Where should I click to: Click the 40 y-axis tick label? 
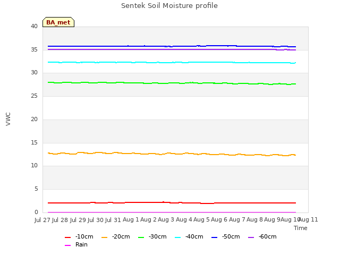(x=34, y=26)
